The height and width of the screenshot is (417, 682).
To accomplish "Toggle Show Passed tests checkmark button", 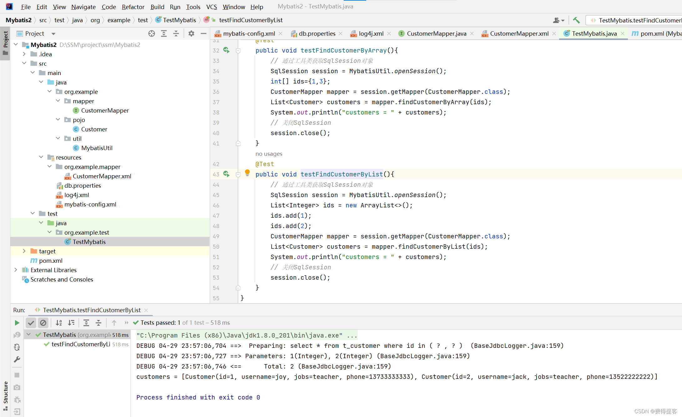I will click(x=31, y=323).
